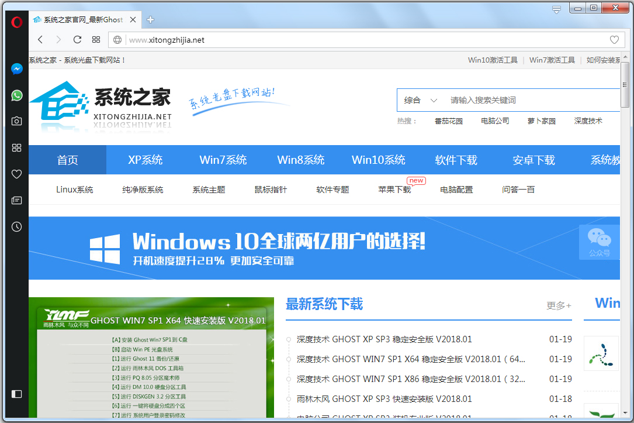634x423 pixels.
Task: Open the Speed Dial start page button
Action: pyautogui.click(x=96, y=40)
